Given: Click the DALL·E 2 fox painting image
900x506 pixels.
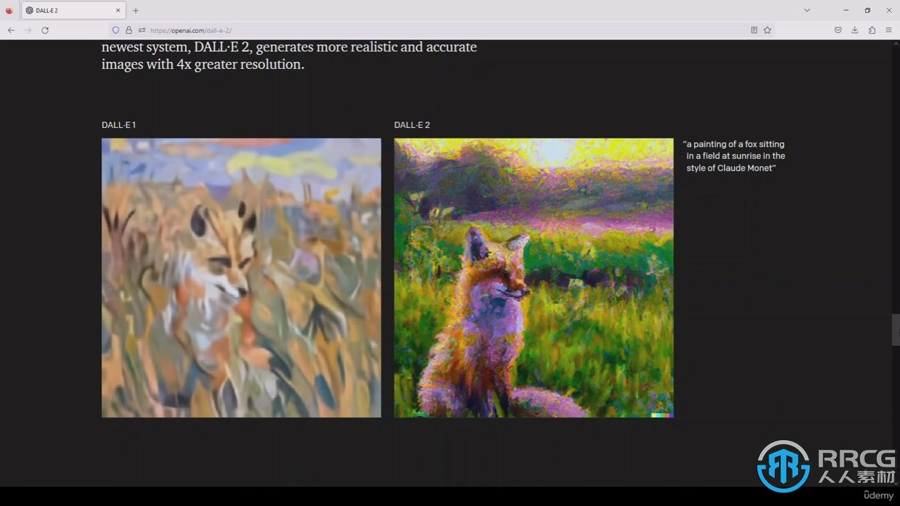Looking at the screenshot, I should (534, 278).
